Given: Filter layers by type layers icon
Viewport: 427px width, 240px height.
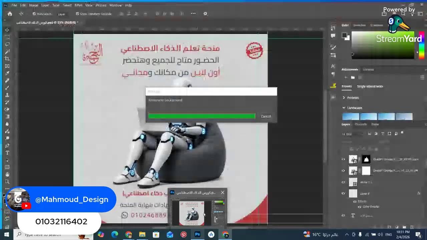Looking at the screenshot, I should [x=383, y=134].
